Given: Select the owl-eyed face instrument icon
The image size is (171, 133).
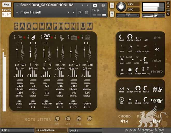Looking at the screenshot, I should 47,37.
